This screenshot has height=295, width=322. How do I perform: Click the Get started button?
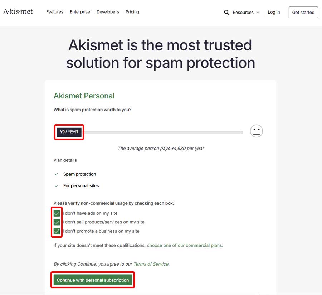(303, 12)
